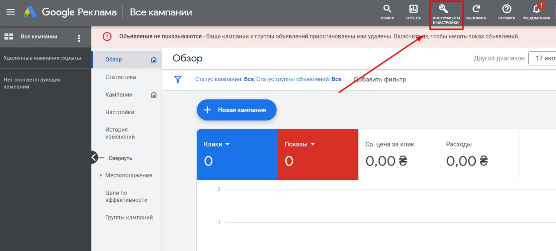
Task: Open three-dot menu beside Все кампании
Action: point(79,38)
